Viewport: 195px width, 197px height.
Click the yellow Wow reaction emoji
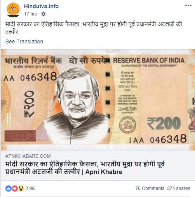point(21,188)
